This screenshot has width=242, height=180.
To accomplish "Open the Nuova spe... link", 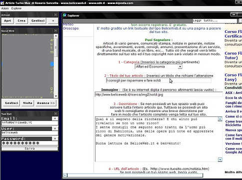I will 234,130.
